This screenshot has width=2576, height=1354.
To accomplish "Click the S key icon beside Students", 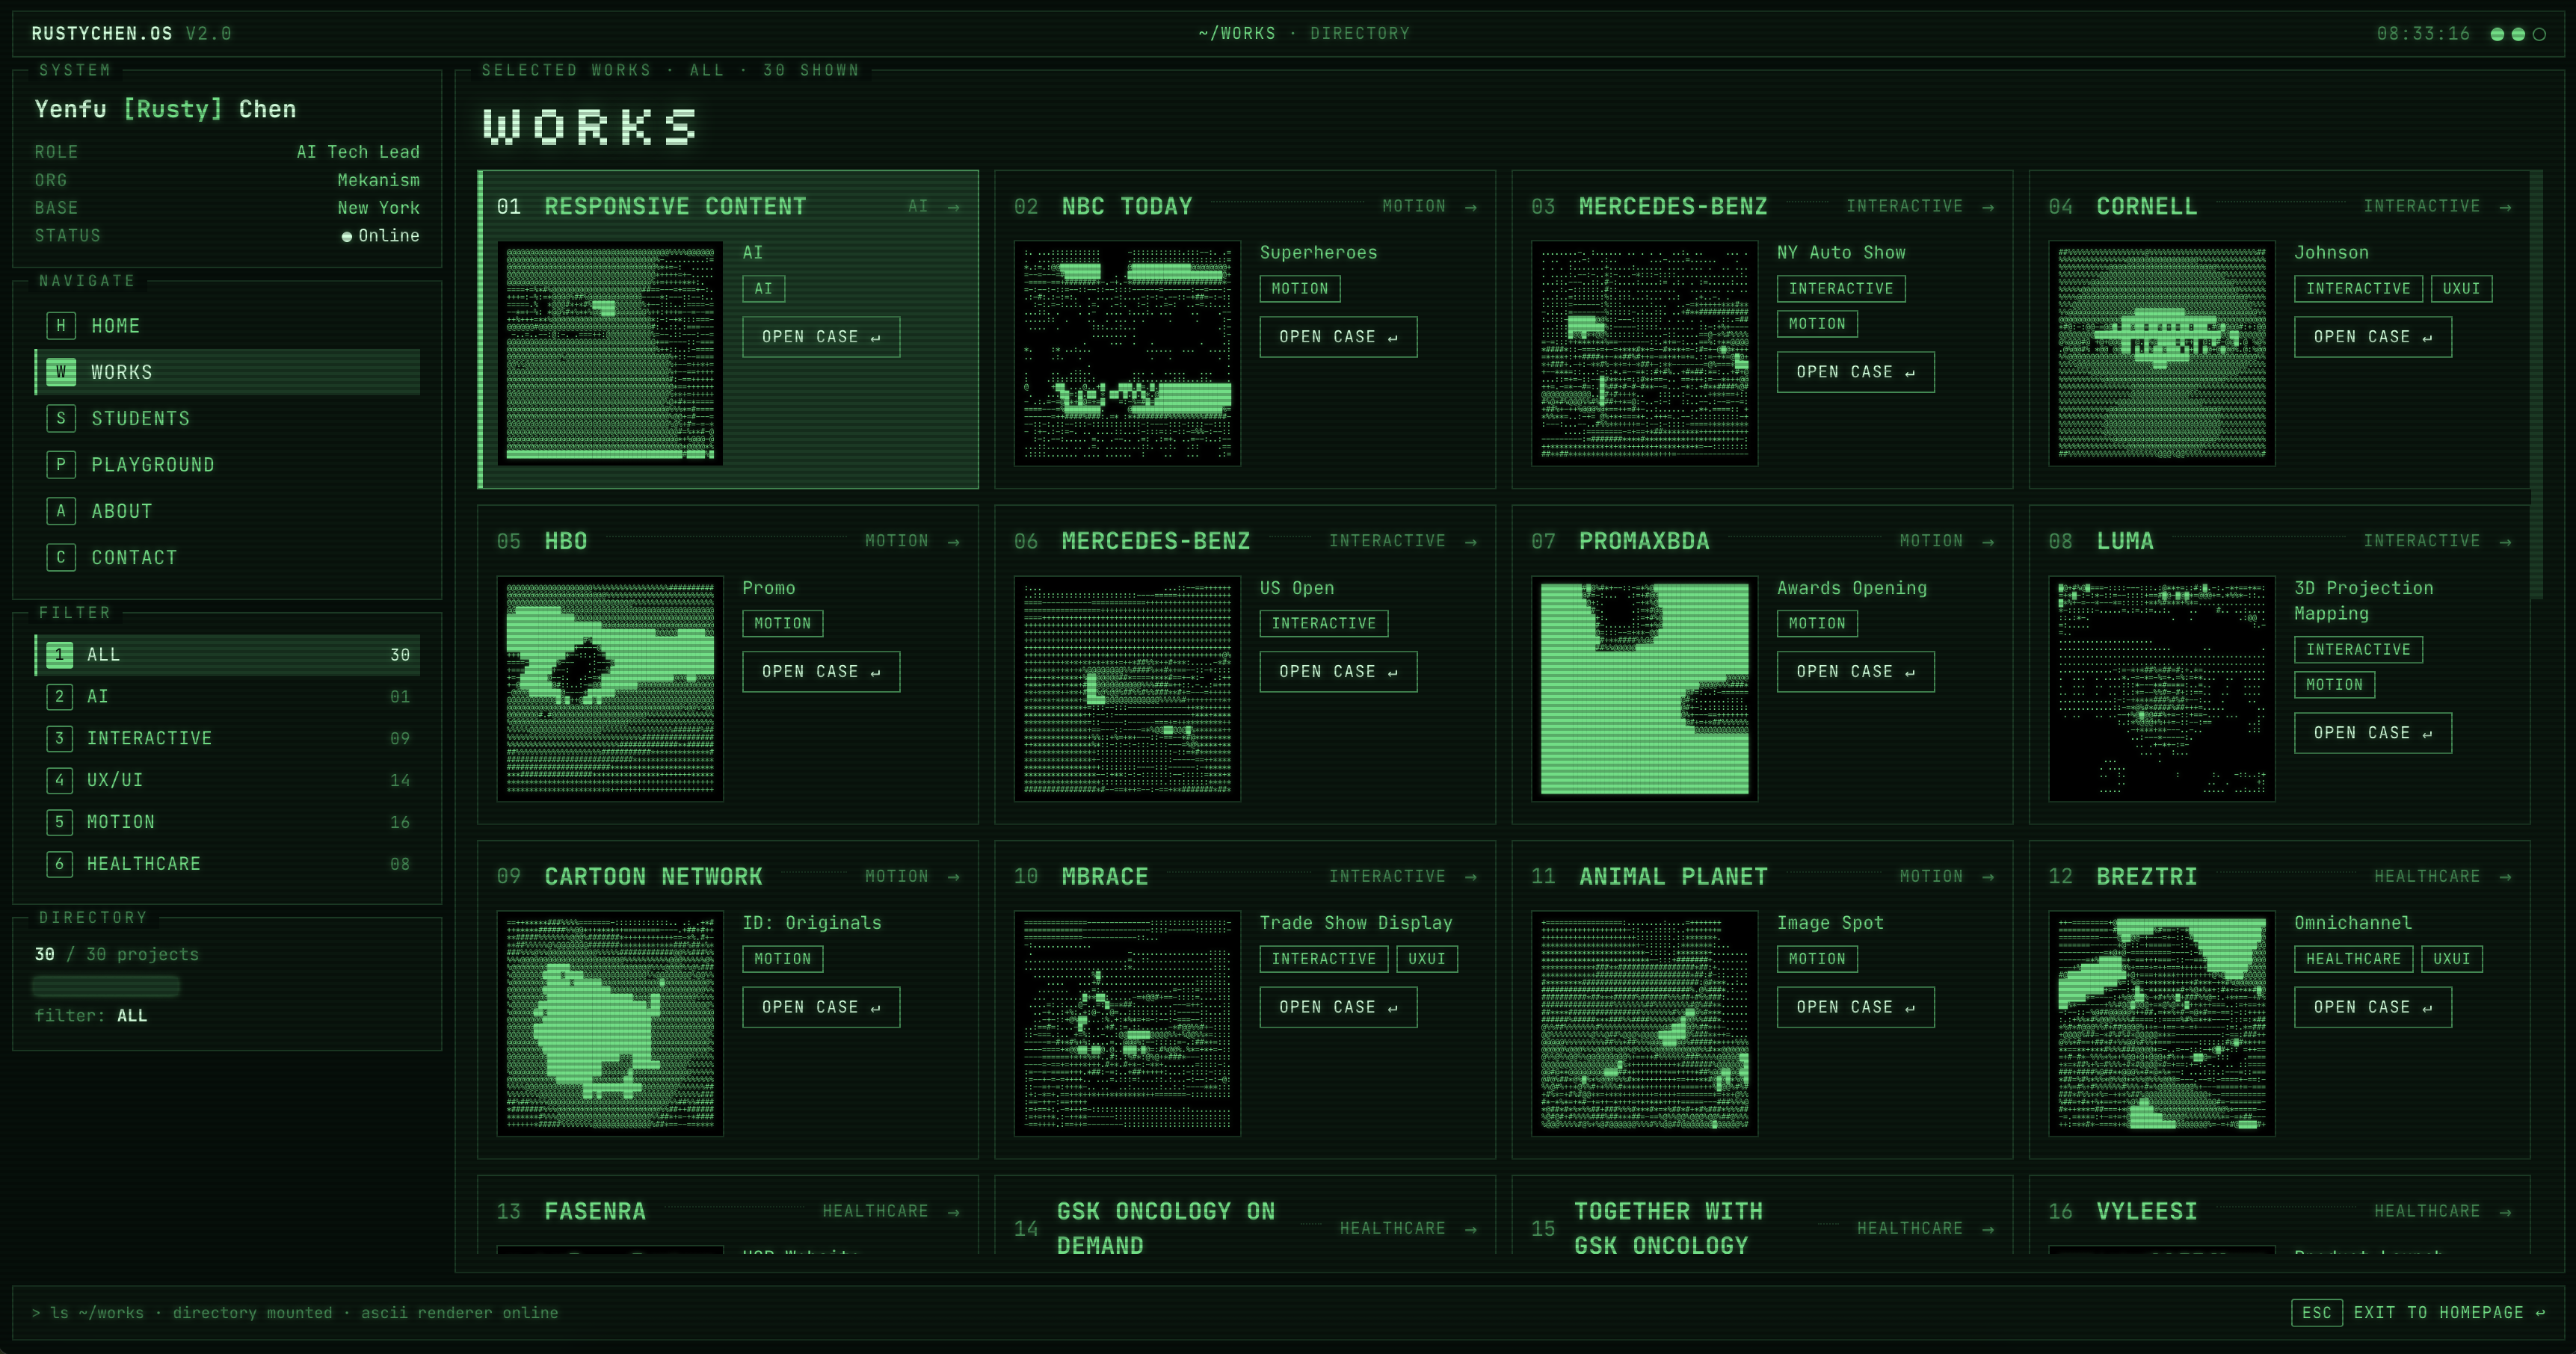I will (61, 418).
